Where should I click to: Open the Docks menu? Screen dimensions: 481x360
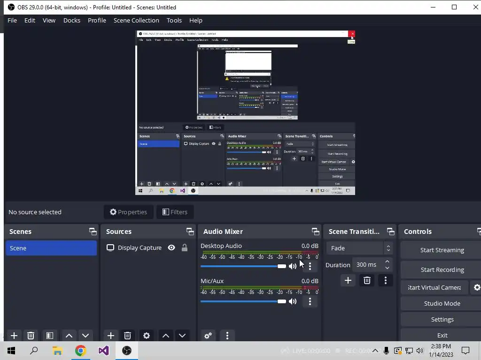(x=72, y=20)
